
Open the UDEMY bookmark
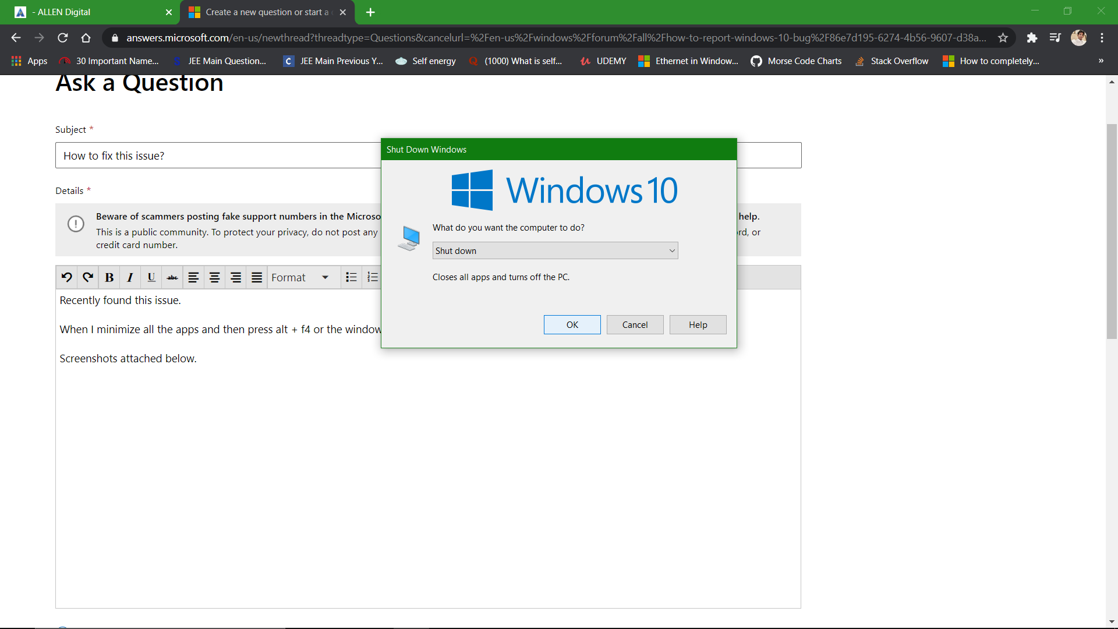(x=603, y=61)
